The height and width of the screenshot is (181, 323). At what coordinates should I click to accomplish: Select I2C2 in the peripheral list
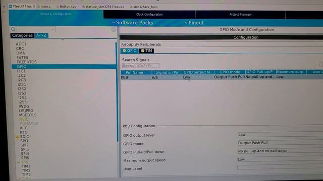pos(22,75)
